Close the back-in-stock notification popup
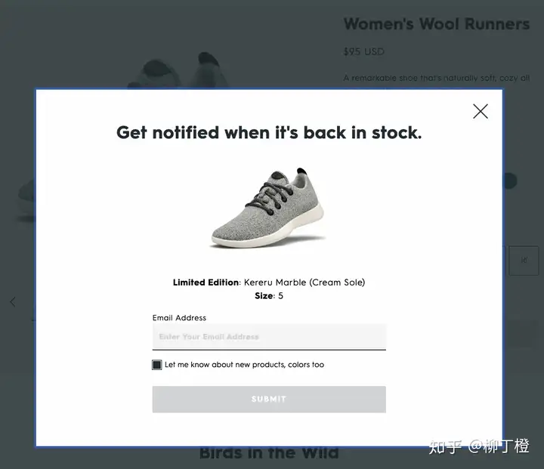Screen dimensions: 544x469 pyautogui.click(x=481, y=111)
